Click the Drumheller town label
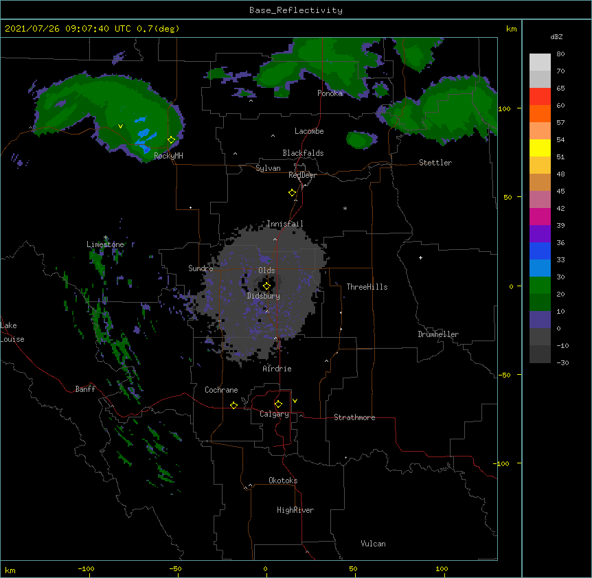Viewport: 592px width, 578px height. point(438,334)
